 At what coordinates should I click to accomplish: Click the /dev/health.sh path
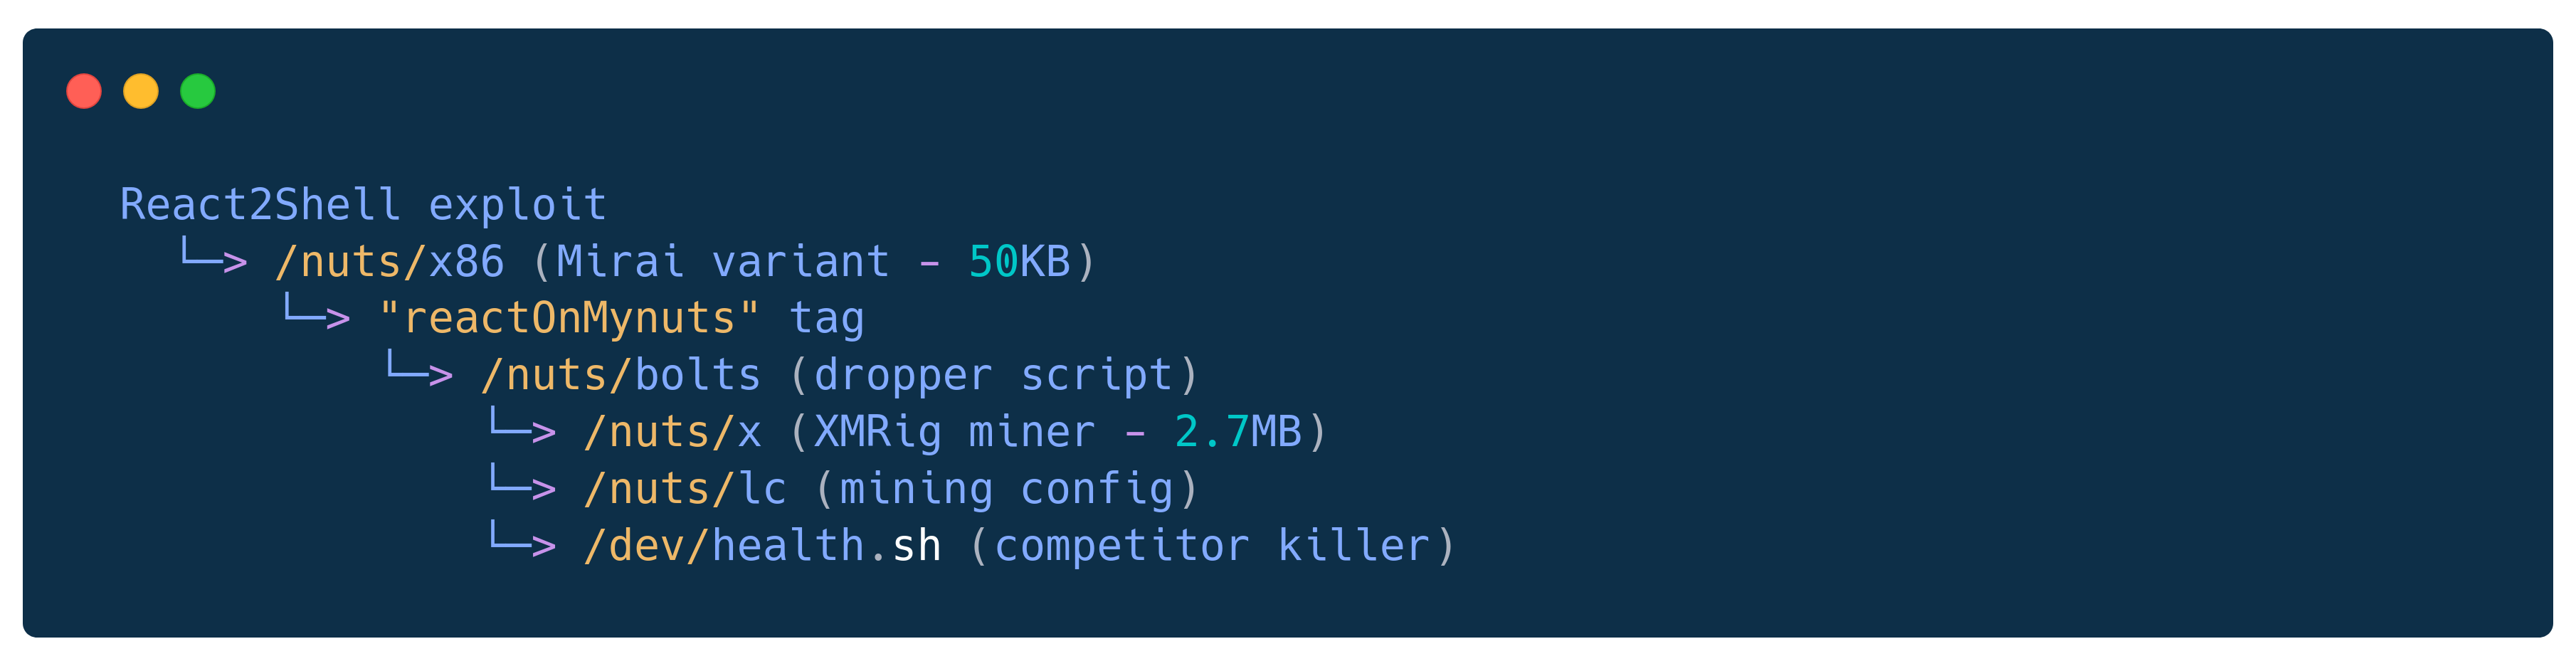coord(762,546)
